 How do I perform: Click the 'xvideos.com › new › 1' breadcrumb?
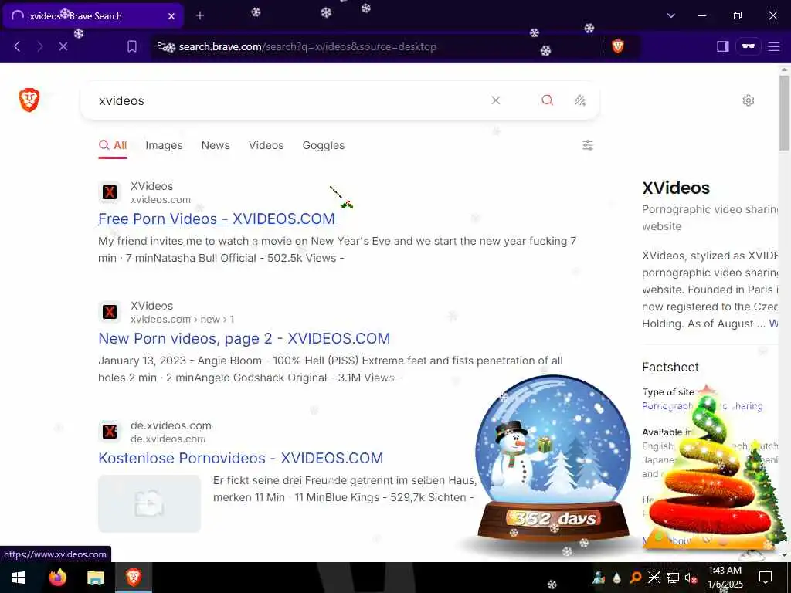(182, 319)
